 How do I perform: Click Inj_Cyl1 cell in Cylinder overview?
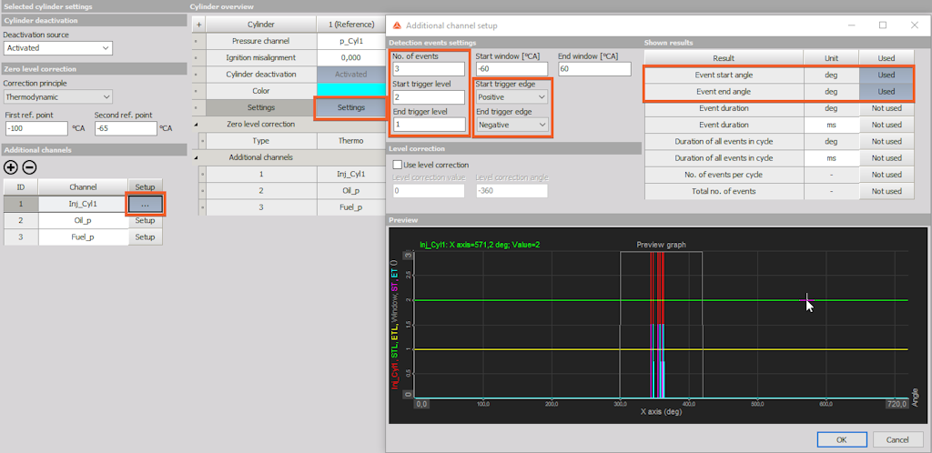(350, 174)
